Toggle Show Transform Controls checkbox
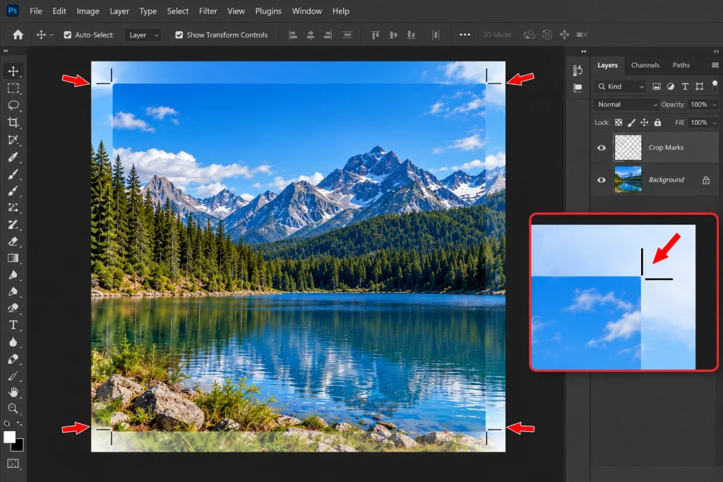Screen dimensions: 723x482 (x=179, y=35)
